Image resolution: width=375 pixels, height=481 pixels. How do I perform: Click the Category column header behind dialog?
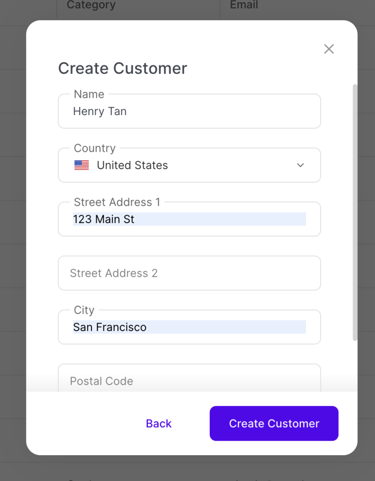(91, 6)
